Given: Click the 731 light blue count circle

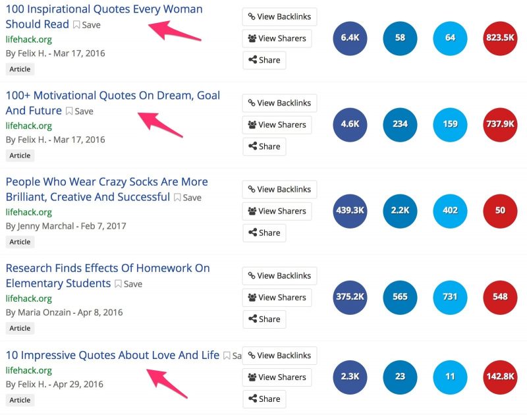Looking at the screenshot, I should point(450,297).
